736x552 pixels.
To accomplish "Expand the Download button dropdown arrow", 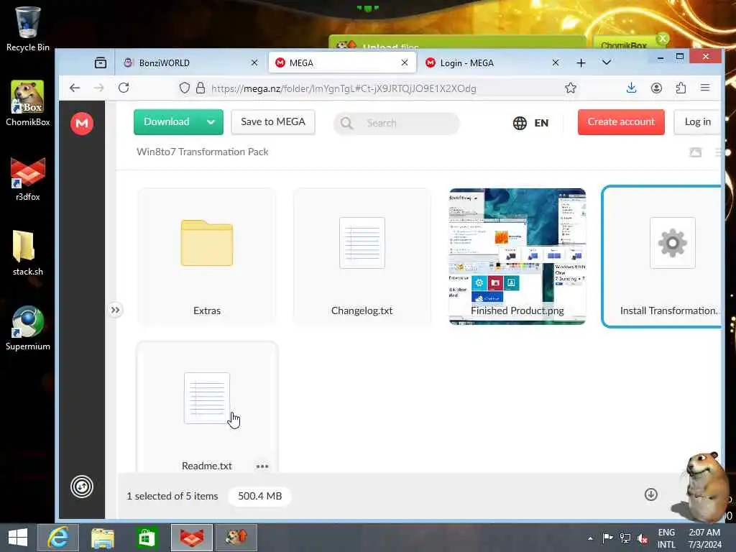I will 211,122.
